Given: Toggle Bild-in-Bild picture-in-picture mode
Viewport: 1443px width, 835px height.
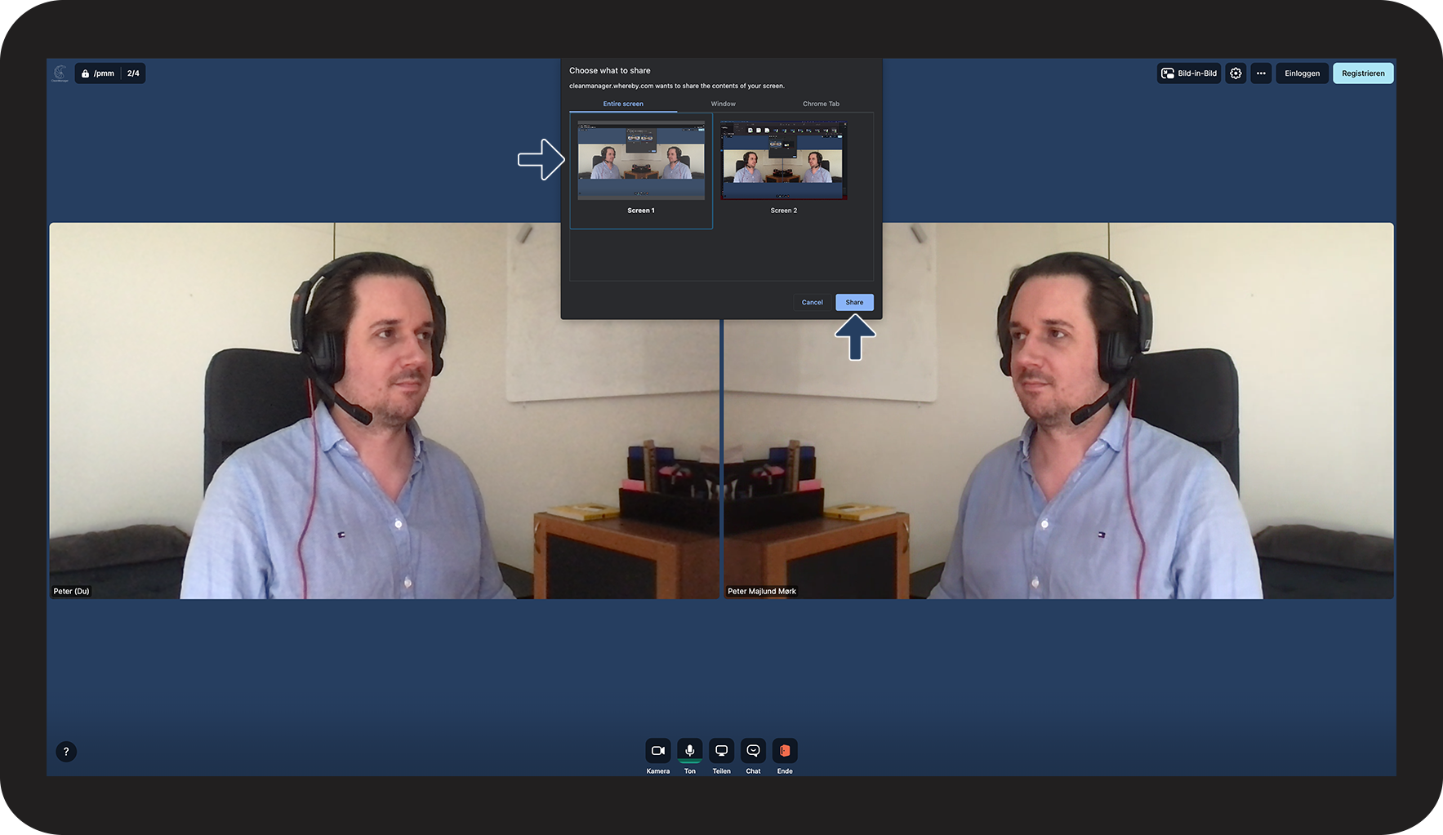Looking at the screenshot, I should click(1189, 73).
